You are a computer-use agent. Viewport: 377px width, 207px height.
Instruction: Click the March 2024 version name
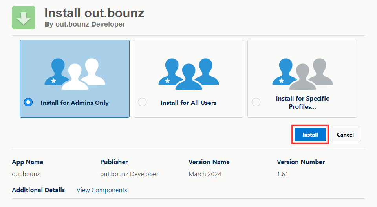205,174
